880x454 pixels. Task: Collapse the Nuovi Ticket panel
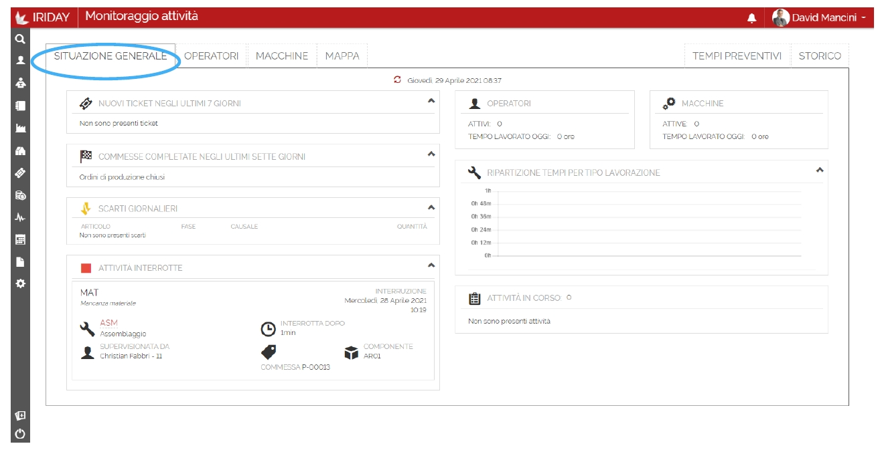point(431,101)
